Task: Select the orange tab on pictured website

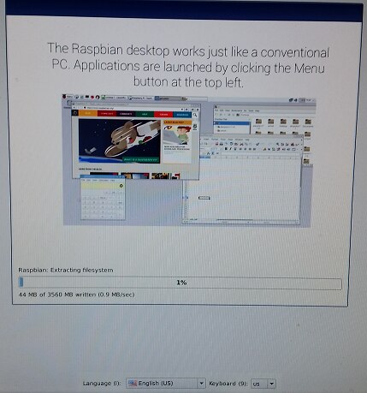Action: point(88,113)
